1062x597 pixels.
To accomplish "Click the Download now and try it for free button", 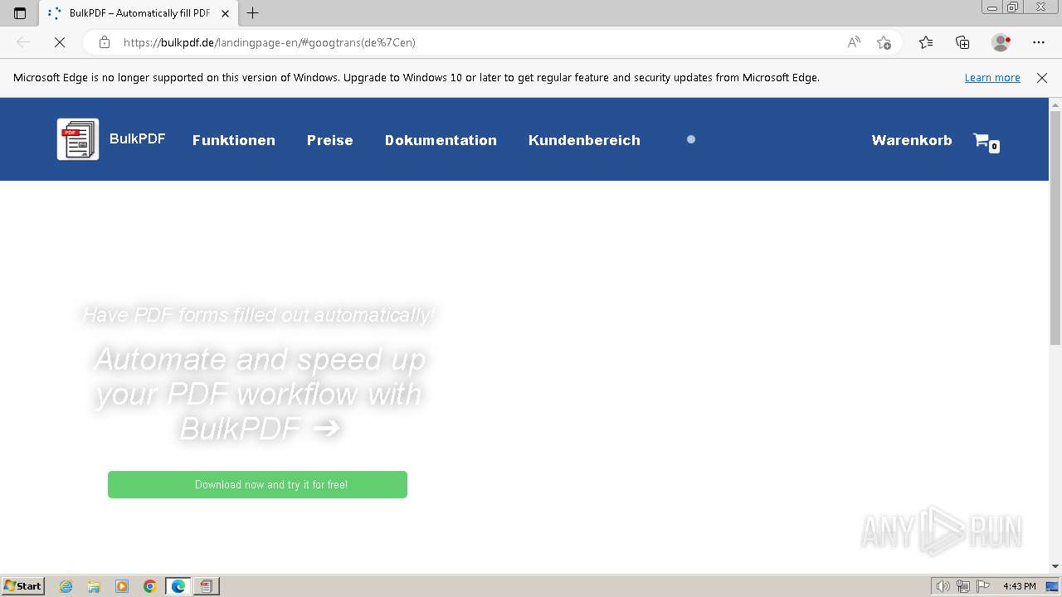I will 257,484.
